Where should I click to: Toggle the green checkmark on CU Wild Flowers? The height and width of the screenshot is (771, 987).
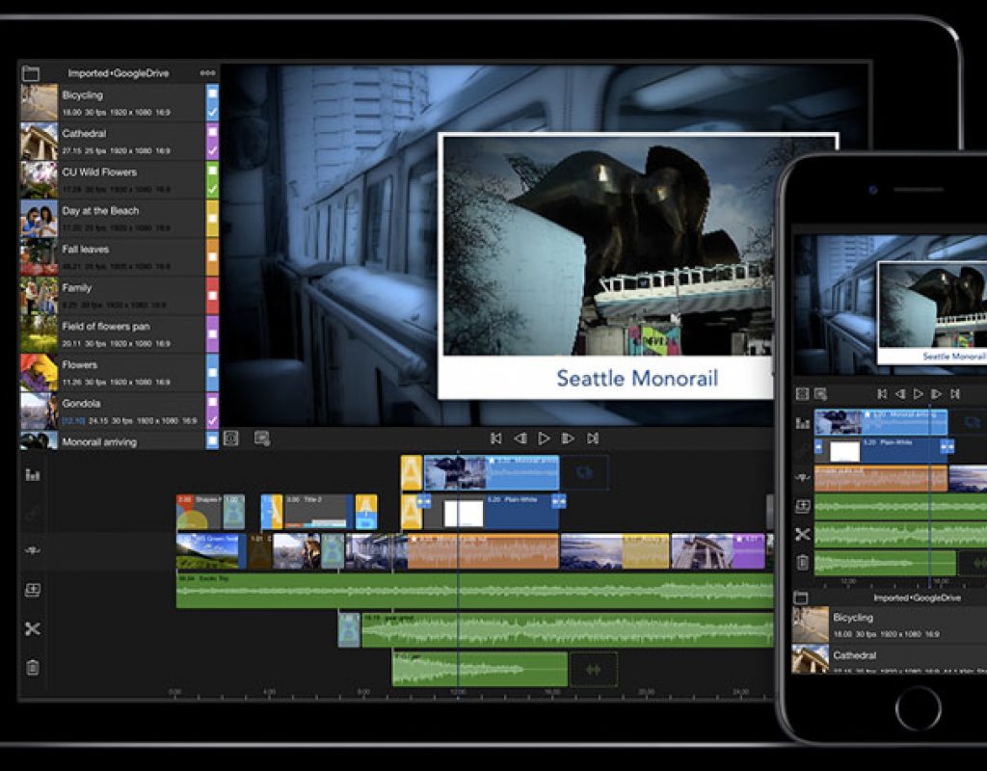213,189
